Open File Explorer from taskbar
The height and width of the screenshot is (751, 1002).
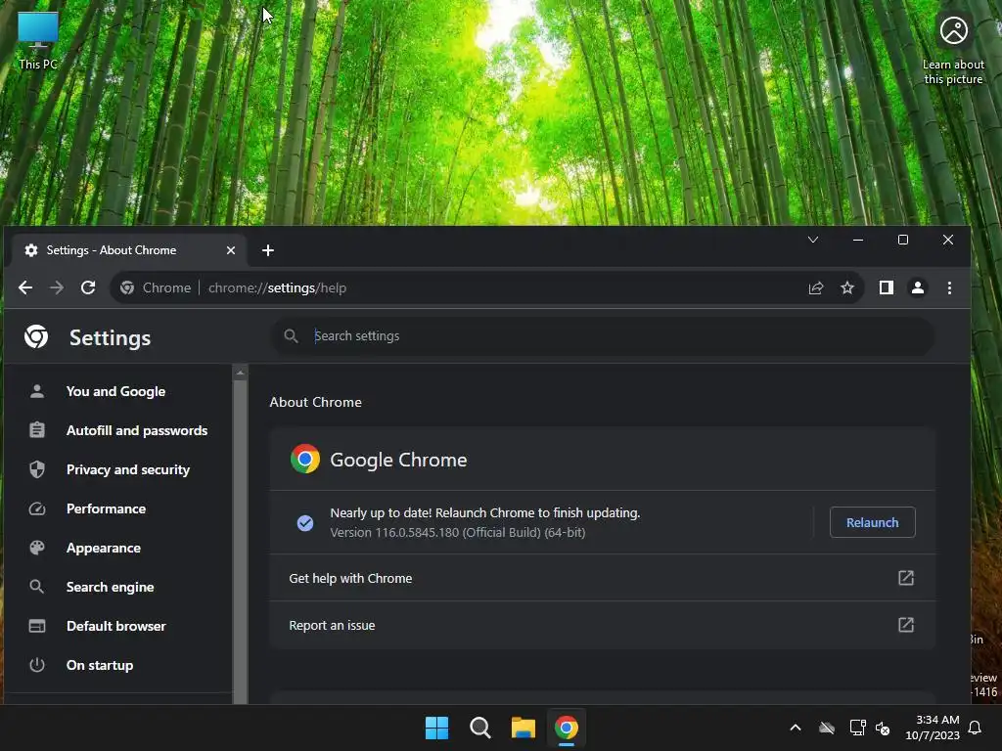(524, 728)
